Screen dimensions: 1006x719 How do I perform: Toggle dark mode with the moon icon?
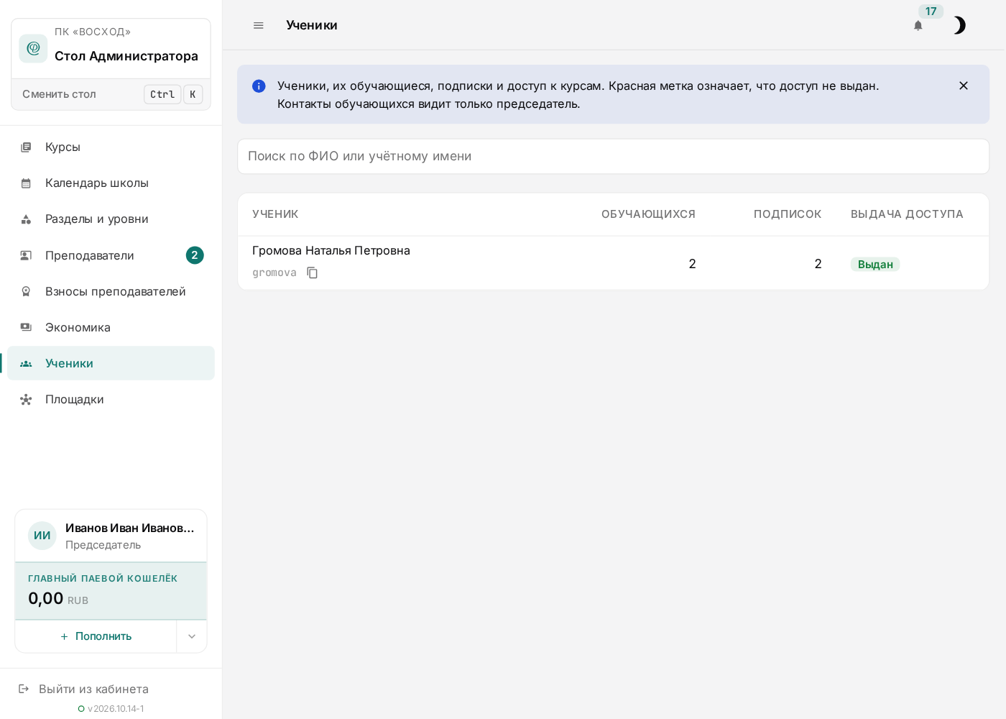tap(959, 25)
